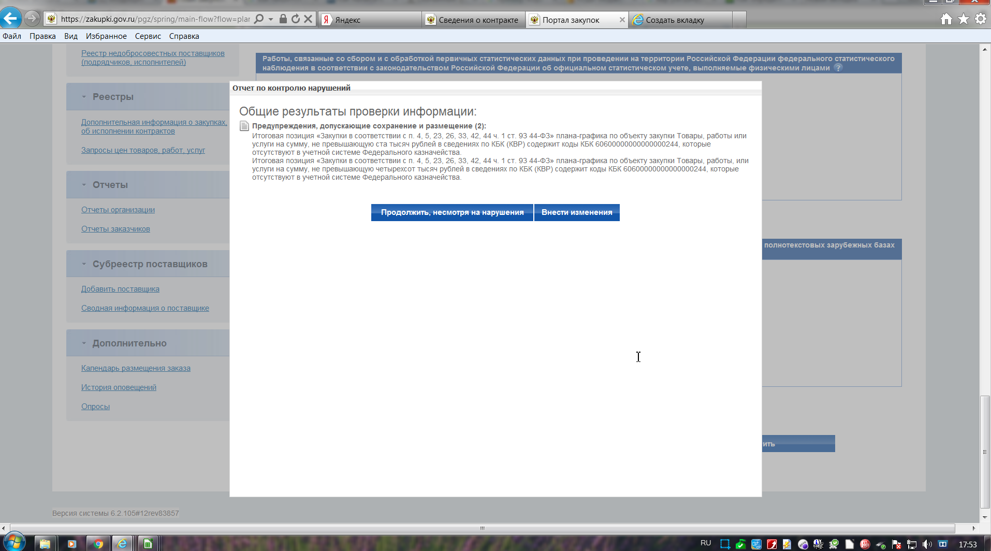Screen dimensions: 991x551
Task: Click the Windows Start button
Action: (x=14, y=543)
